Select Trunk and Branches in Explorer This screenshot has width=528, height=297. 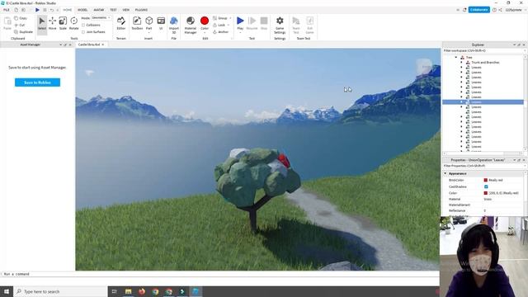(485, 63)
